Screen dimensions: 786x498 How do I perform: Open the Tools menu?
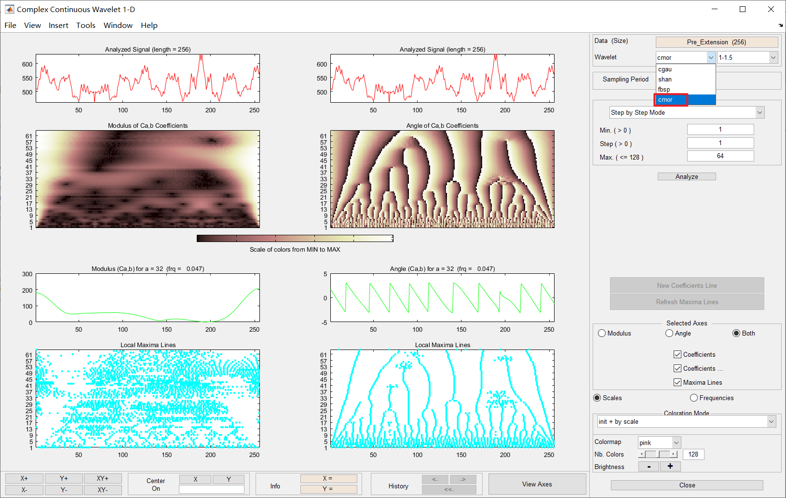pyautogui.click(x=86, y=25)
